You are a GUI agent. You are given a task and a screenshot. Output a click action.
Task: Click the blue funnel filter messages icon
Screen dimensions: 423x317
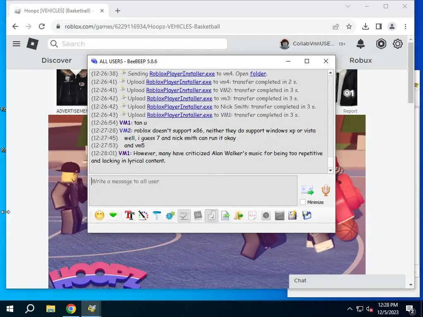pyautogui.click(x=157, y=215)
